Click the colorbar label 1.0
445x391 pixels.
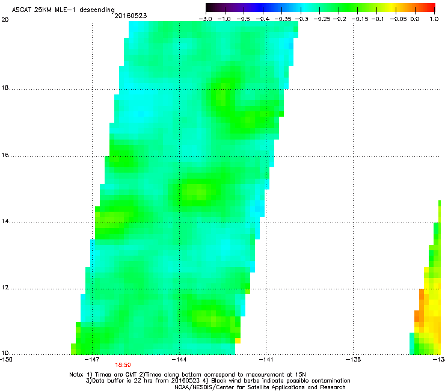434,19
